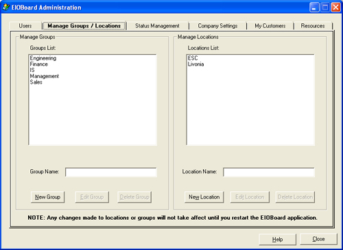Open Help from the bottom button

click(277, 239)
